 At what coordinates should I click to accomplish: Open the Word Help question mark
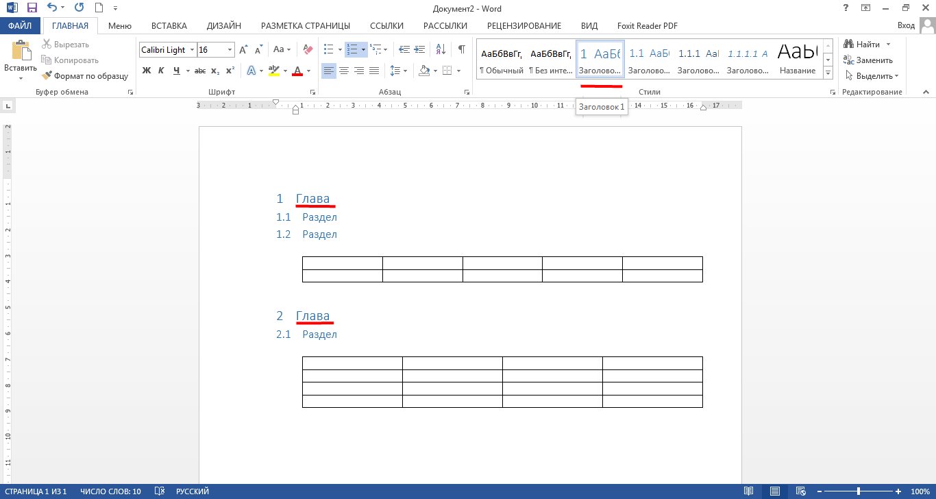846,8
